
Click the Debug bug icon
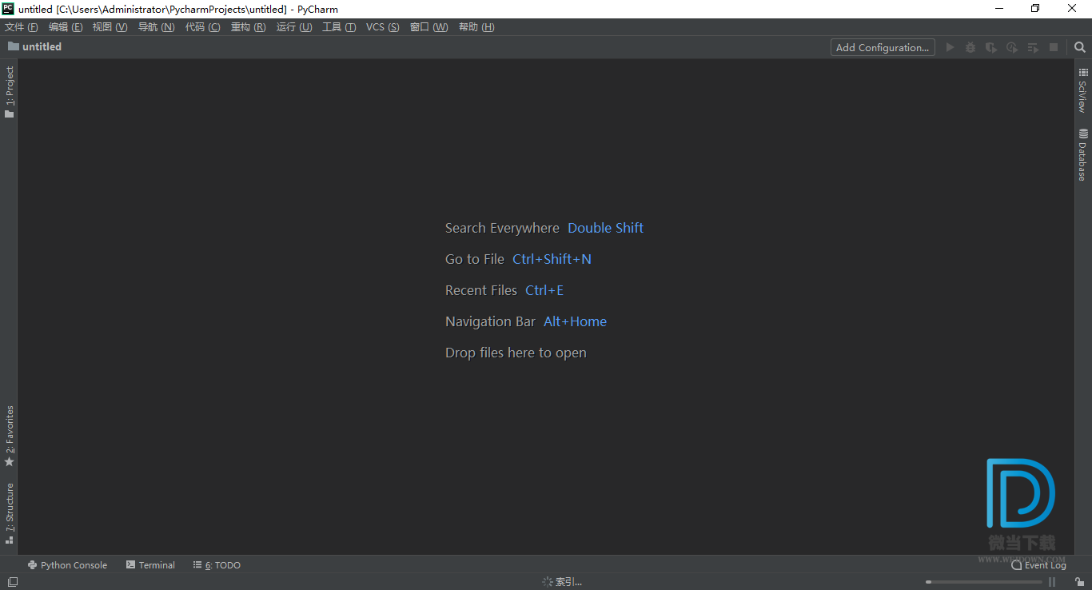pyautogui.click(x=970, y=47)
